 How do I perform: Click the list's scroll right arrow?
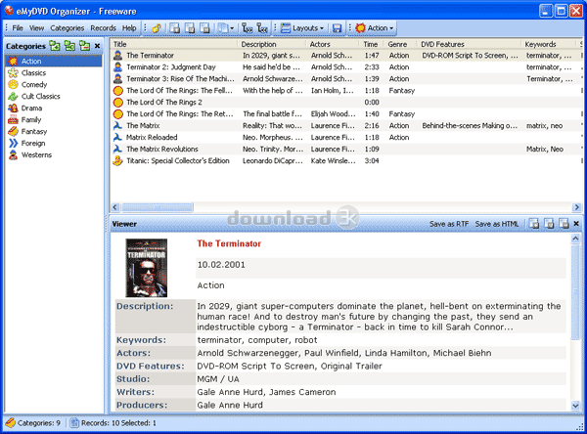tap(576, 207)
